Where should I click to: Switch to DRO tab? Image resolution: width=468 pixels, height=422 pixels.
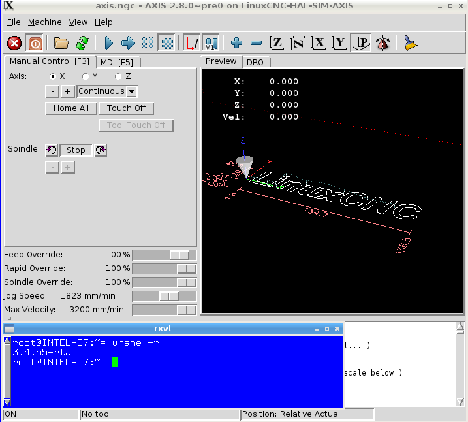tap(255, 63)
